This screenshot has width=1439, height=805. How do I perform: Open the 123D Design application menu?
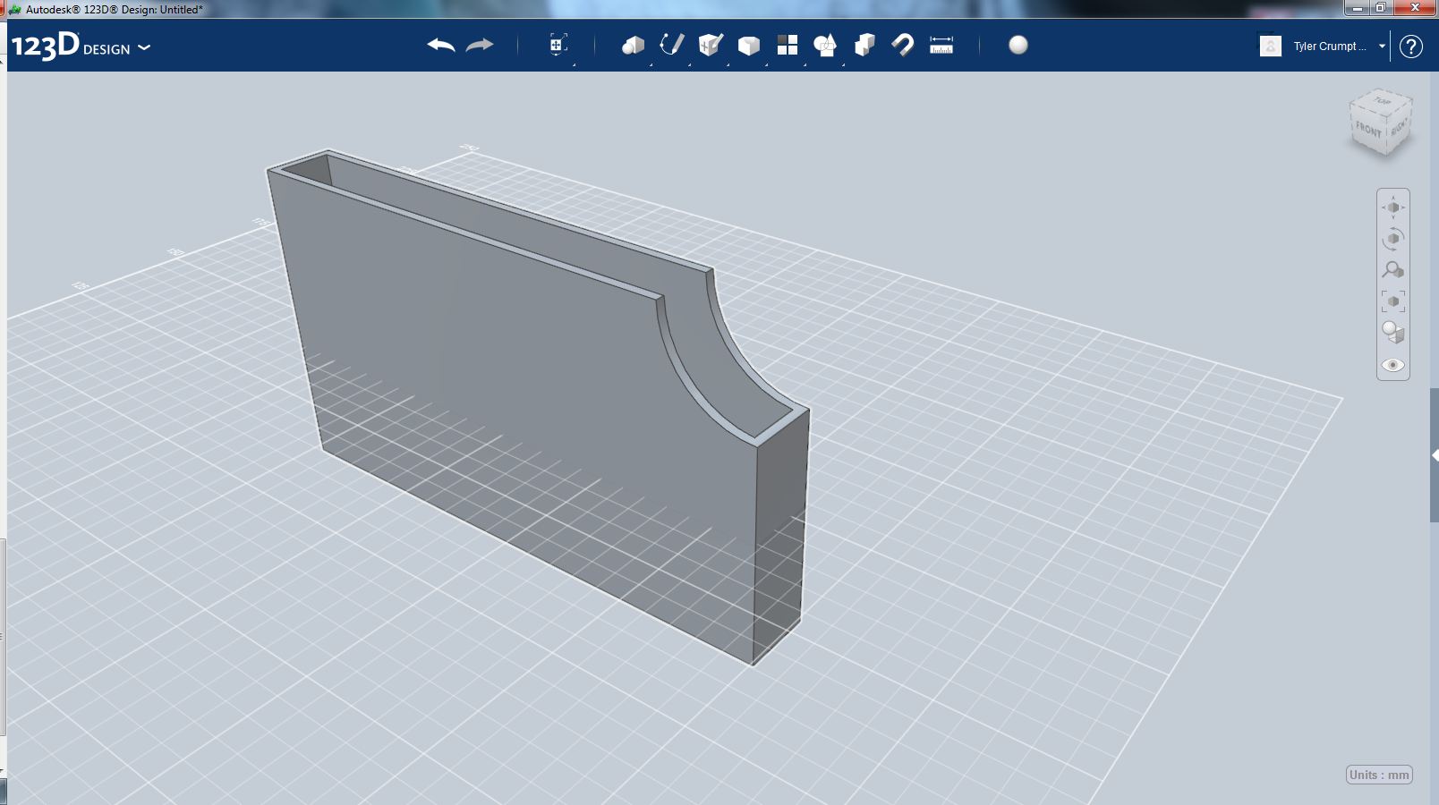(x=81, y=46)
